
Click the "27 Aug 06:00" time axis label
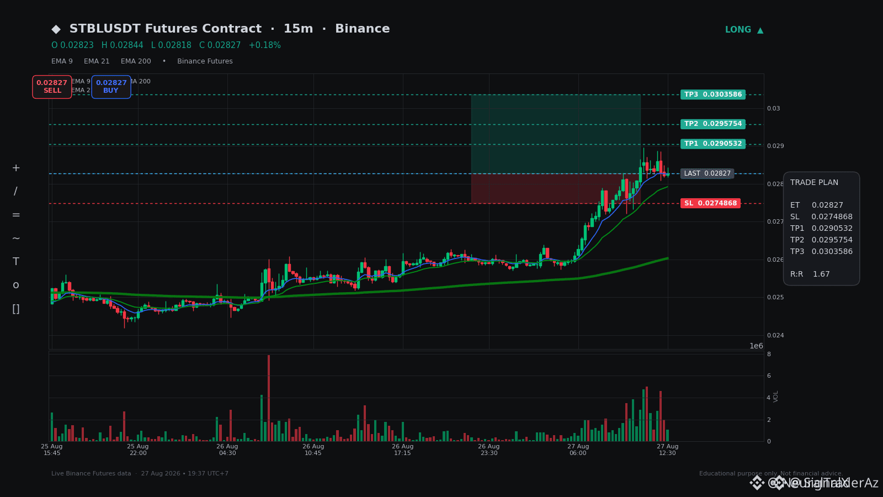[578, 450]
